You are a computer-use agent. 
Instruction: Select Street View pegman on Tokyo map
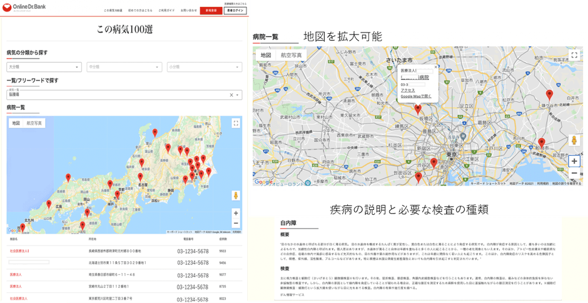click(x=574, y=141)
